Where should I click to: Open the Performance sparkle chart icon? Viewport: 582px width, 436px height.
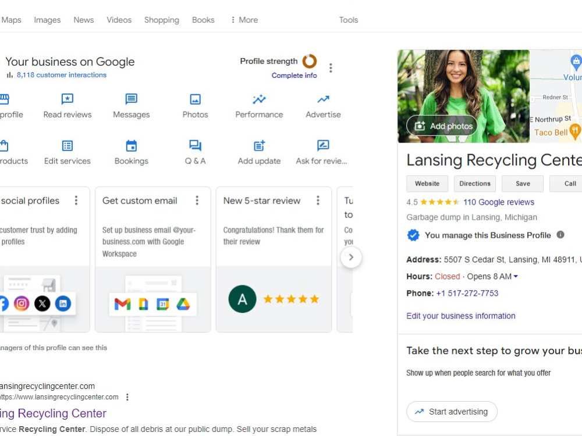click(x=259, y=99)
